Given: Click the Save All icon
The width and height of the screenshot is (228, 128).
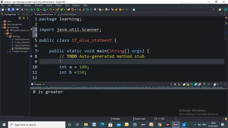Looking at the screenshot, I should 13,10.
